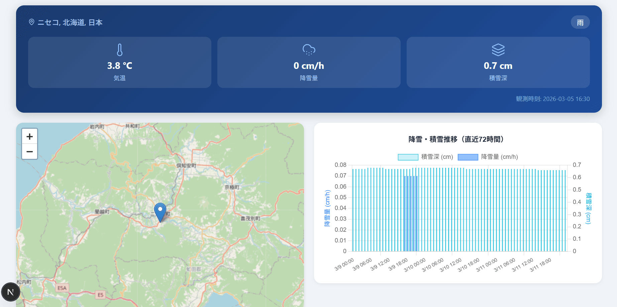Click the 京極町 label on the map
This screenshot has width=617, height=307.
(x=232, y=187)
